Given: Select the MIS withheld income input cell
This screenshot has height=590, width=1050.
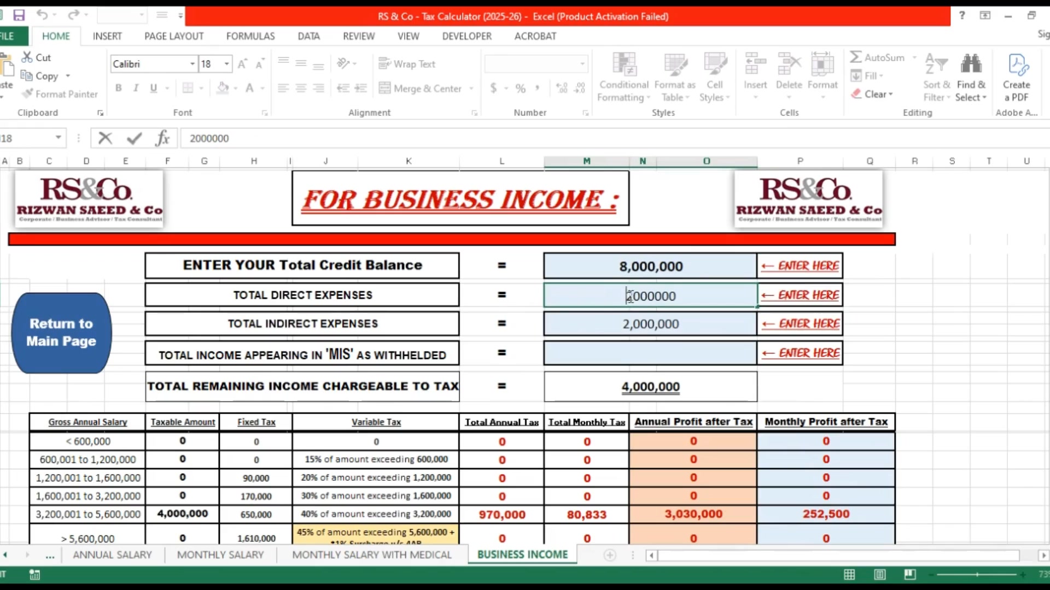Looking at the screenshot, I should (x=650, y=353).
